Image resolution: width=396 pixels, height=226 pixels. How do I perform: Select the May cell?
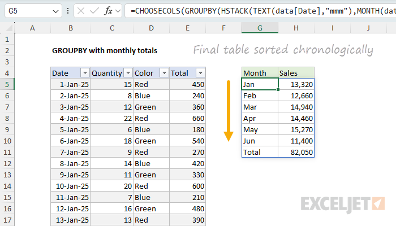(x=260, y=129)
